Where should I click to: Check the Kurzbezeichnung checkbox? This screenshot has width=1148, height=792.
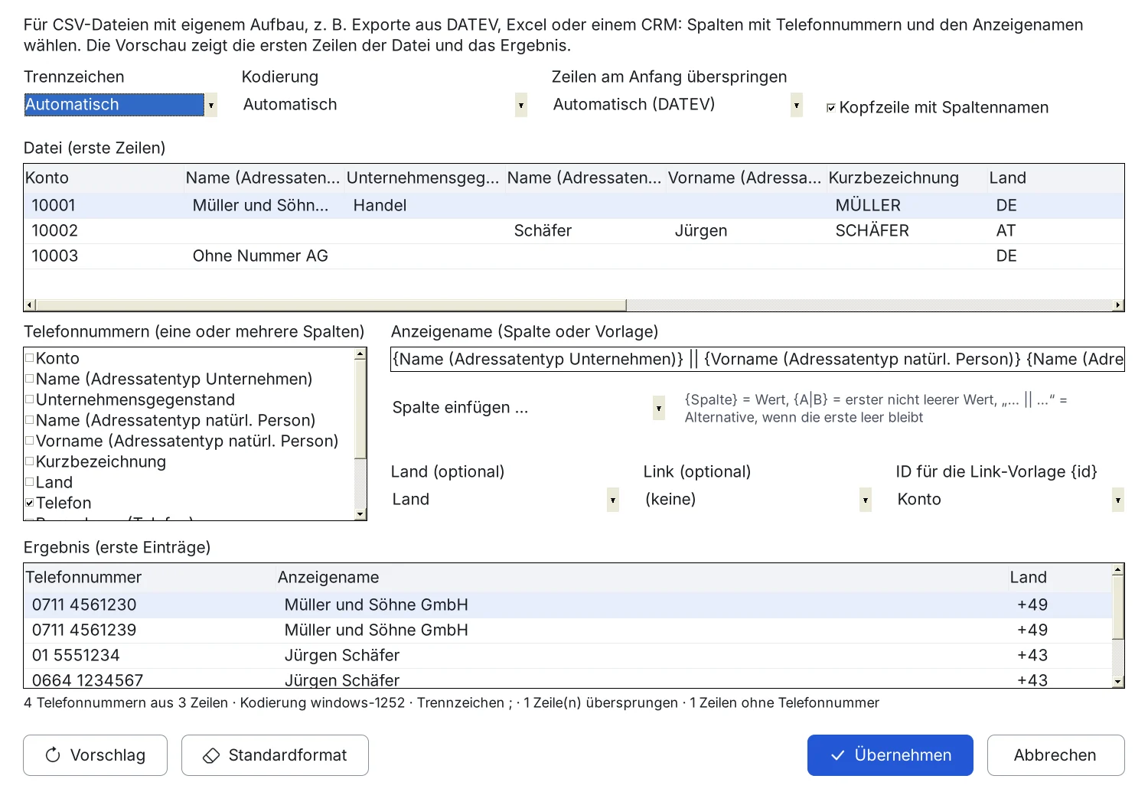pos(30,461)
